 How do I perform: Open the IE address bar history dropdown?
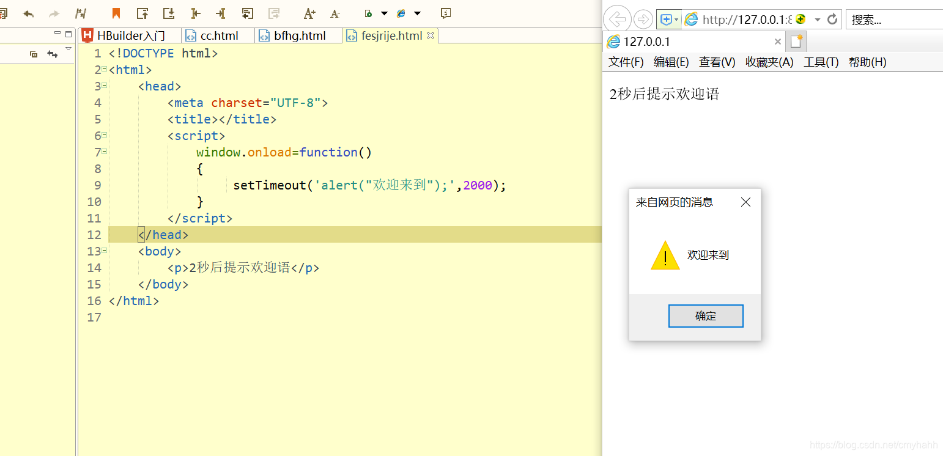817,20
